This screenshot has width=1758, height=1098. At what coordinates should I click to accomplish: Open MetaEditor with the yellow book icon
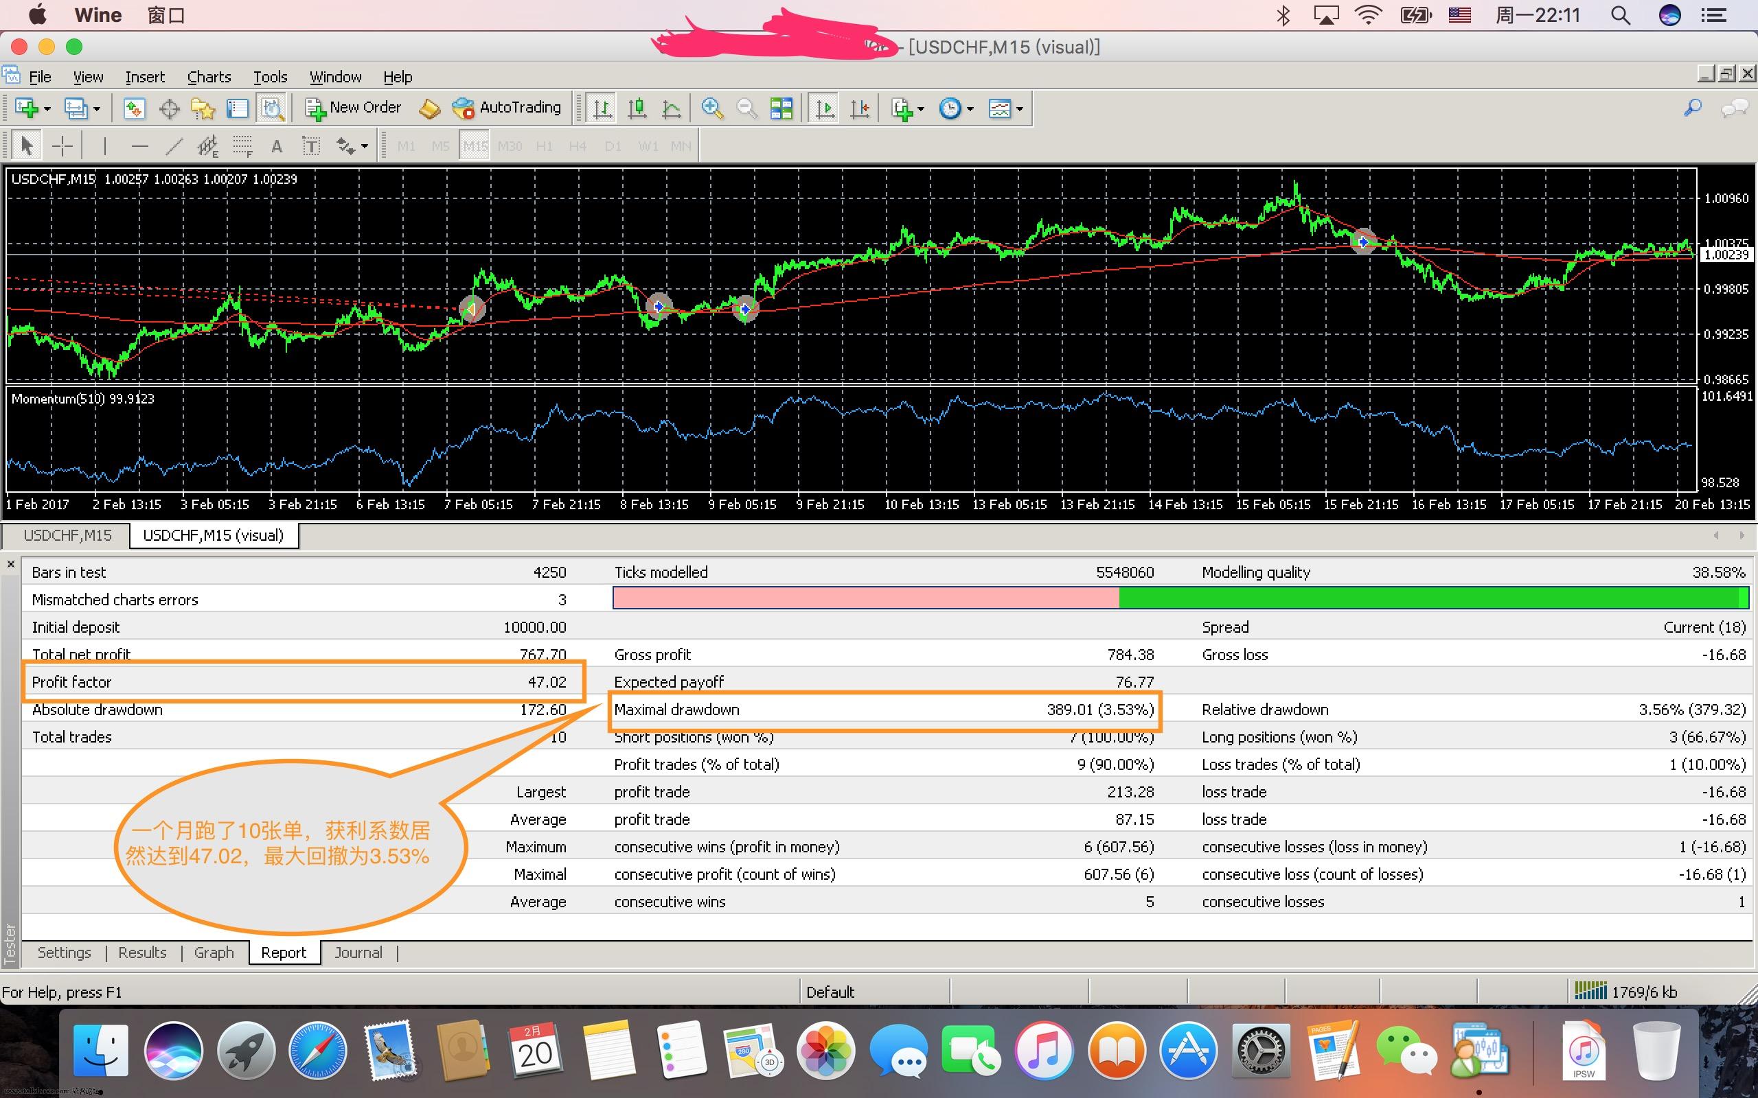(429, 108)
